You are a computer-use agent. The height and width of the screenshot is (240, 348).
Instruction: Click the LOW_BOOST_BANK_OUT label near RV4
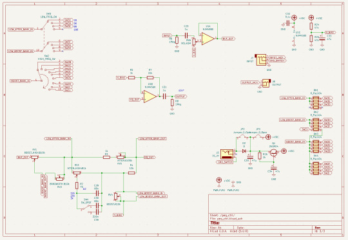153,196
